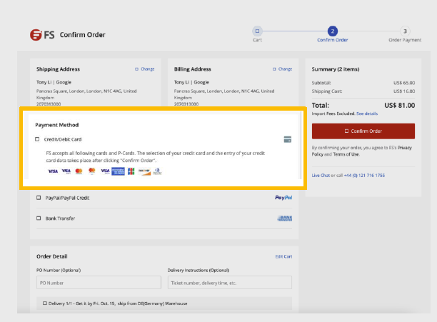The image size is (437, 322).
Task: Click the Diners Club card logo
Action: coord(156,171)
